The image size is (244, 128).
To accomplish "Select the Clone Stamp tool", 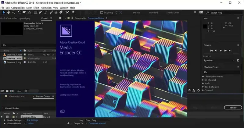I will [x=56, y=12].
